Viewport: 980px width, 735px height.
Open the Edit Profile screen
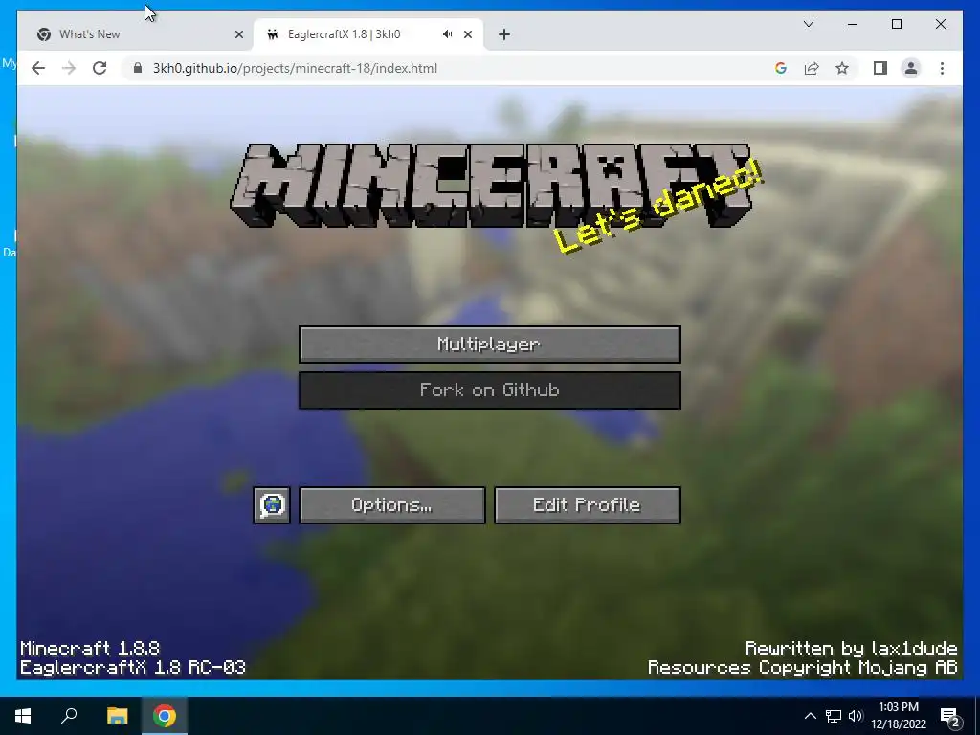(x=587, y=505)
